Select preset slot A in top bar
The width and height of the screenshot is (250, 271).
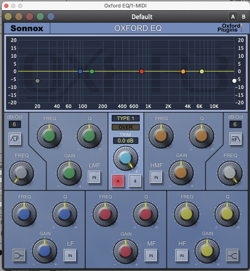click(x=233, y=17)
